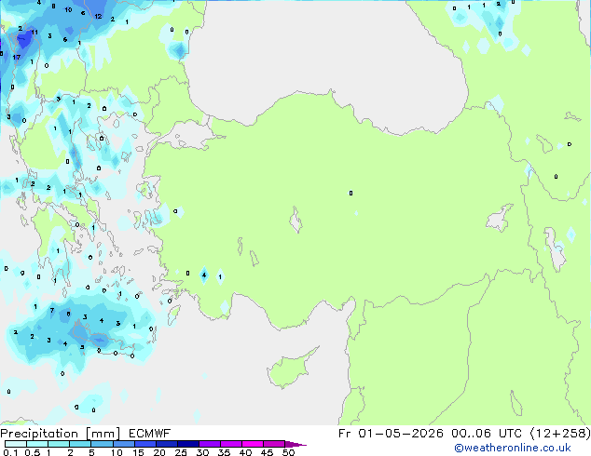Click the '12' precipitation value on map
This screenshot has height=456, width=591.
click(98, 16)
